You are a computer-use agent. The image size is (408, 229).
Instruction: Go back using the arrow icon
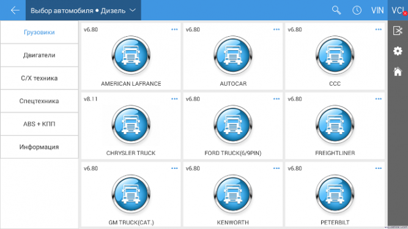(15, 10)
